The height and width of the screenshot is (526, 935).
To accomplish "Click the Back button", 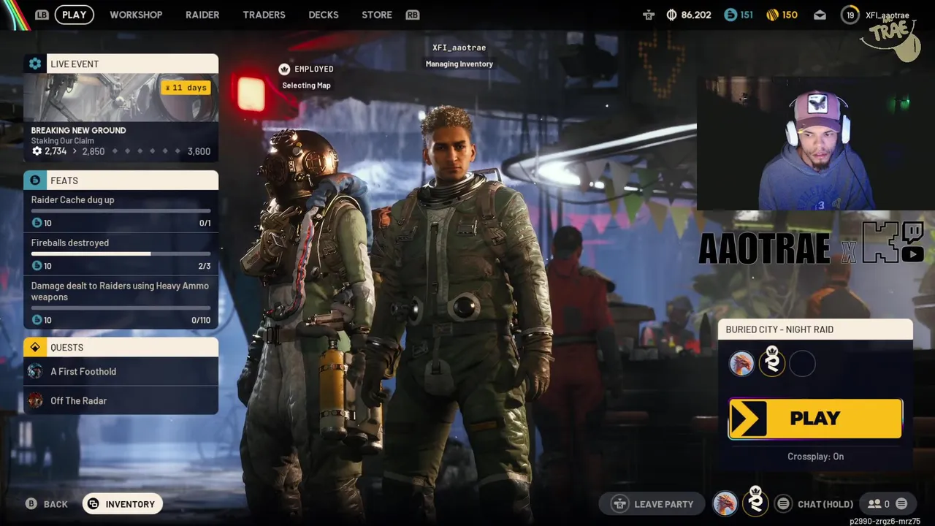I will [47, 504].
